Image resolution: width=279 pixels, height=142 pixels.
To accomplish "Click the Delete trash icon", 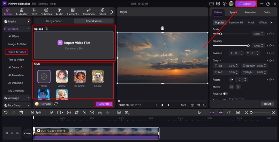I will [21, 112].
